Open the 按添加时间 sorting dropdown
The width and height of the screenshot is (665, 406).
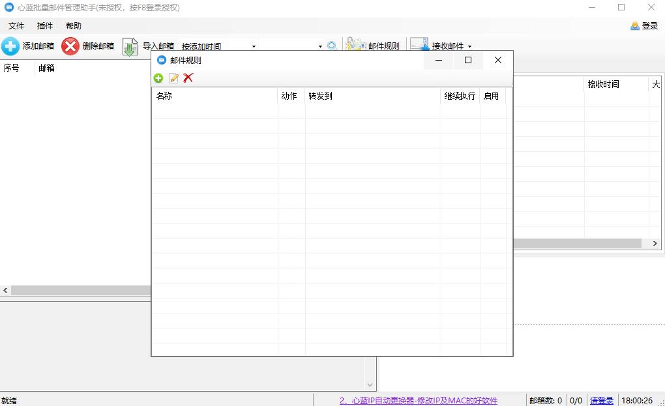click(218, 46)
